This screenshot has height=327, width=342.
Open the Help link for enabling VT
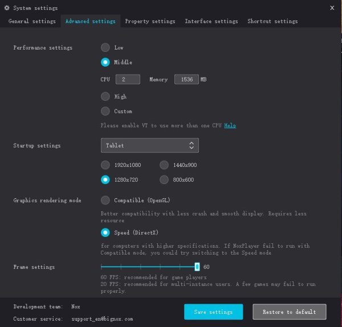pos(230,125)
